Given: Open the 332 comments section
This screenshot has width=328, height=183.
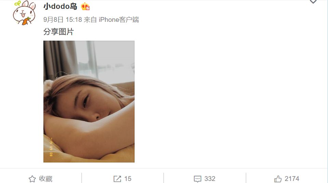Looking at the screenshot, I should (210, 179).
